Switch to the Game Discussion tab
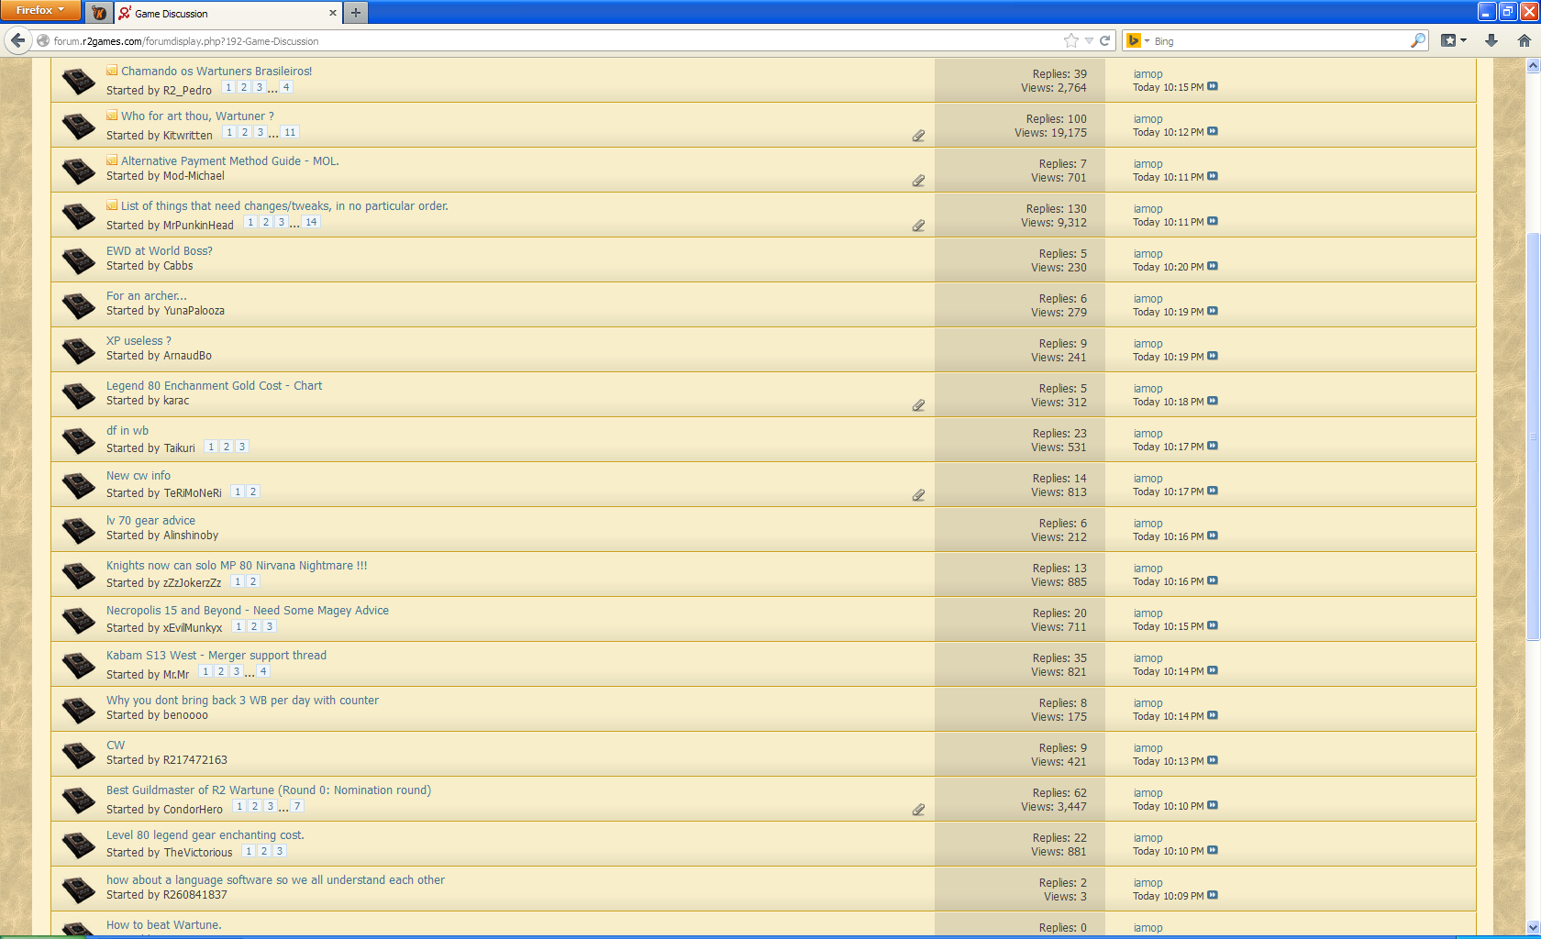The image size is (1541, 939). click(220, 13)
